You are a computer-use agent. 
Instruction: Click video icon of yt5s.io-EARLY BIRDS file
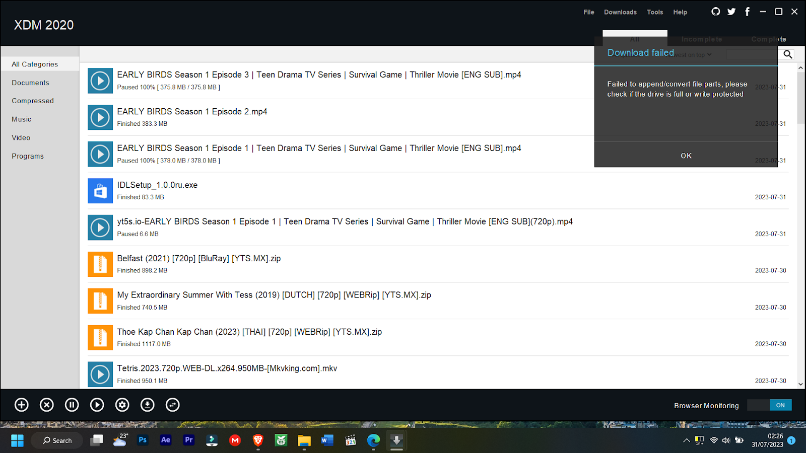point(100,228)
